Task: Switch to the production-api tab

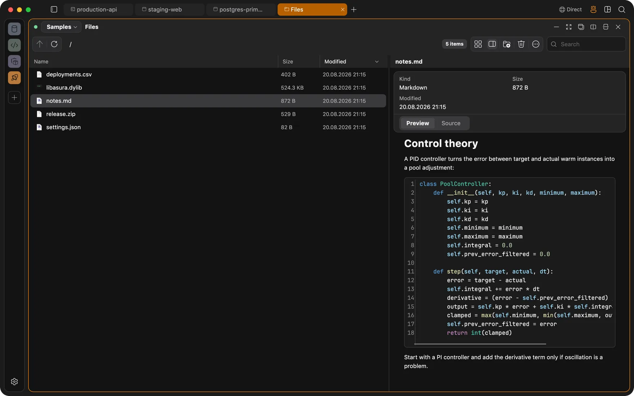Action: tap(98, 9)
